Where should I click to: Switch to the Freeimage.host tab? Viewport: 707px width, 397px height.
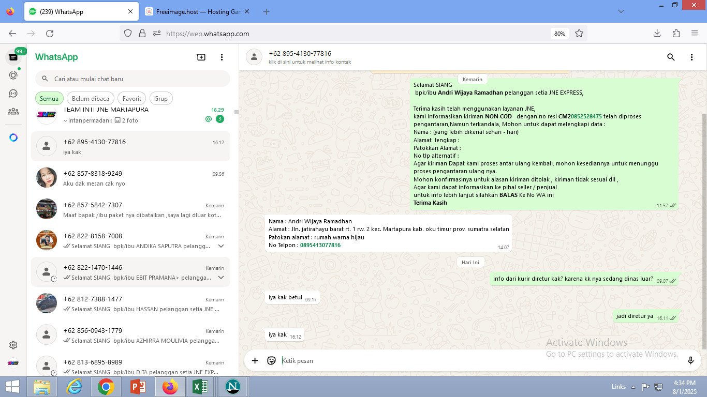click(196, 11)
